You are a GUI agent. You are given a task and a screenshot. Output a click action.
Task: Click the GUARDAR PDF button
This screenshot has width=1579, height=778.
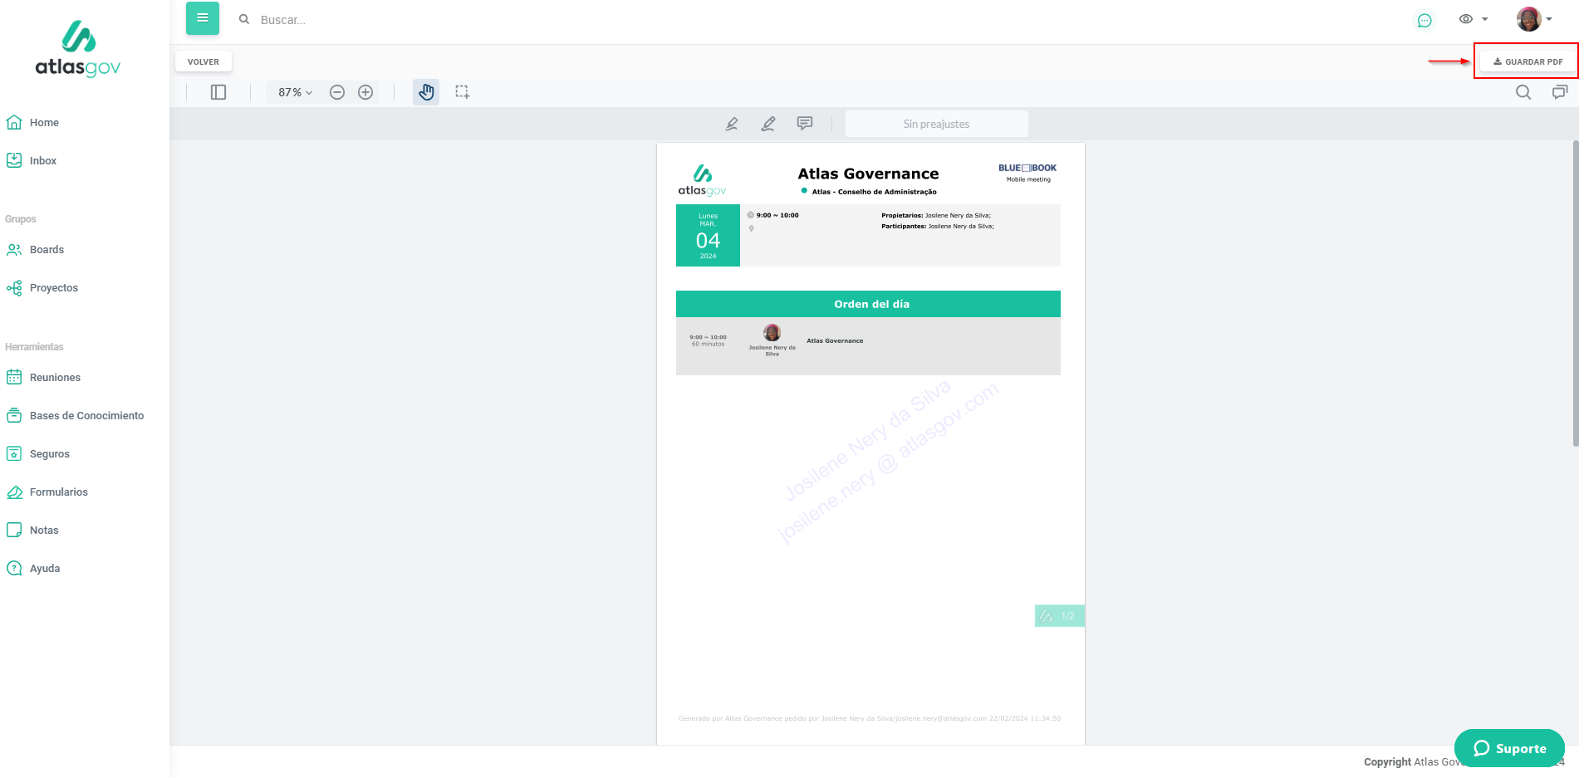coord(1528,61)
